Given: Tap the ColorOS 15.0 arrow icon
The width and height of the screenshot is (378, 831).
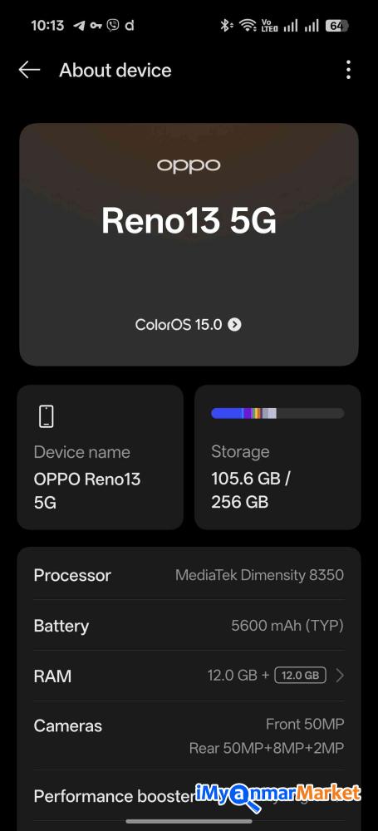Looking at the screenshot, I should [x=234, y=324].
